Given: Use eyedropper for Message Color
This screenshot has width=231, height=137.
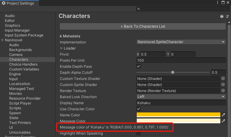Looking at the screenshot, I should (223, 121).
